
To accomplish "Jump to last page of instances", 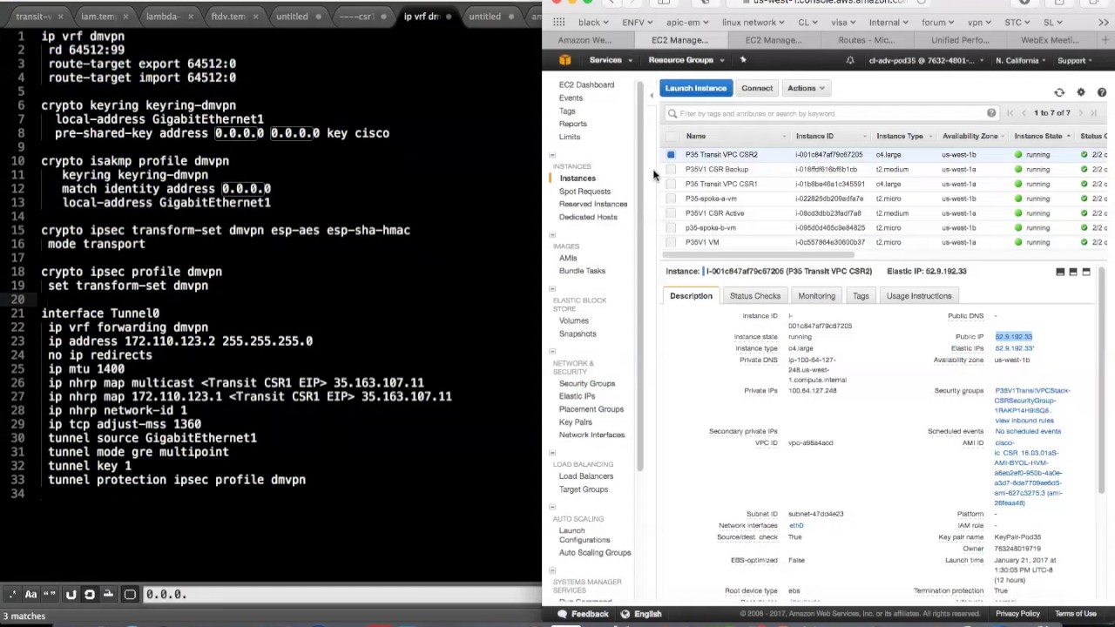I will tap(1094, 113).
